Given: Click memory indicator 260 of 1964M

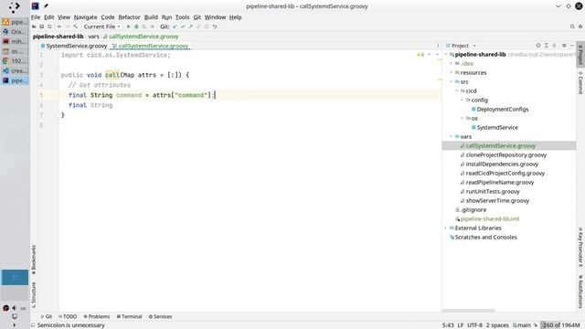Looking at the screenshot, I should coord(561,325).
